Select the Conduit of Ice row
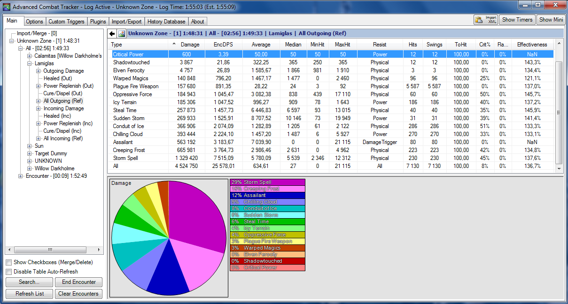Viewport: 568px width, 304px height. (331, 126)
